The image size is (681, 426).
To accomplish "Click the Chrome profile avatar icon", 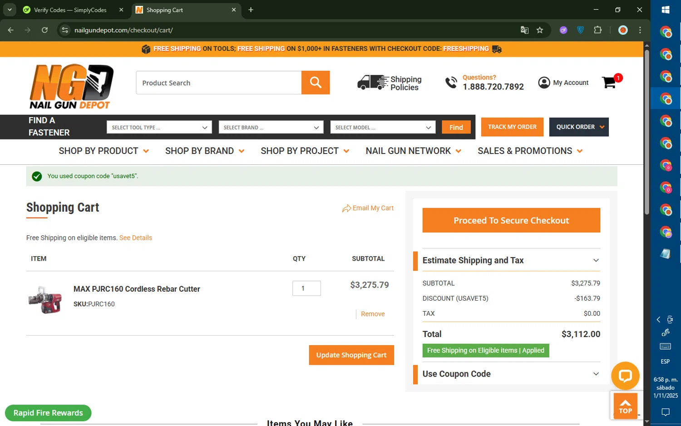I will click(x=623, y=30).
